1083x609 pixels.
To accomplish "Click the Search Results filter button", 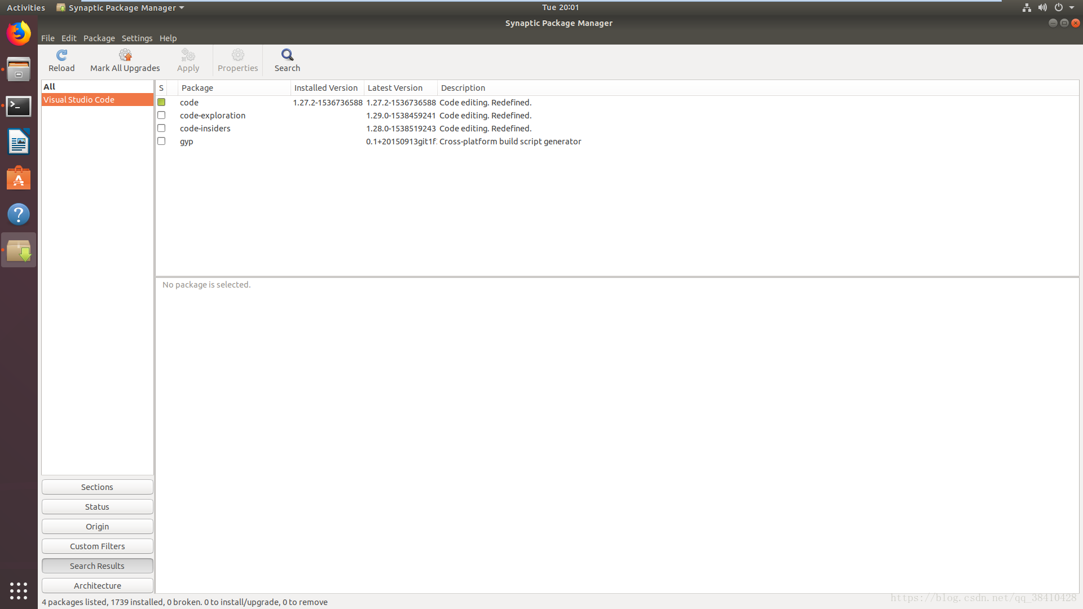I will point(96,565).
